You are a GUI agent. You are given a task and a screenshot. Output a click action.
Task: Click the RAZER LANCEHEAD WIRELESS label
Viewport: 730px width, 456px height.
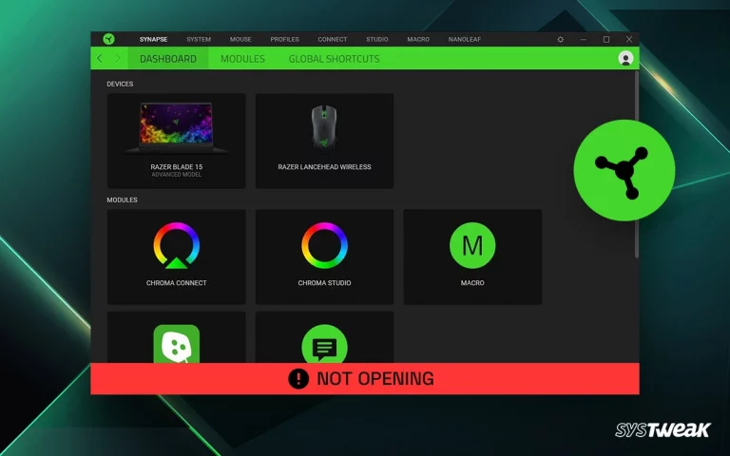[x=324, y=166]
